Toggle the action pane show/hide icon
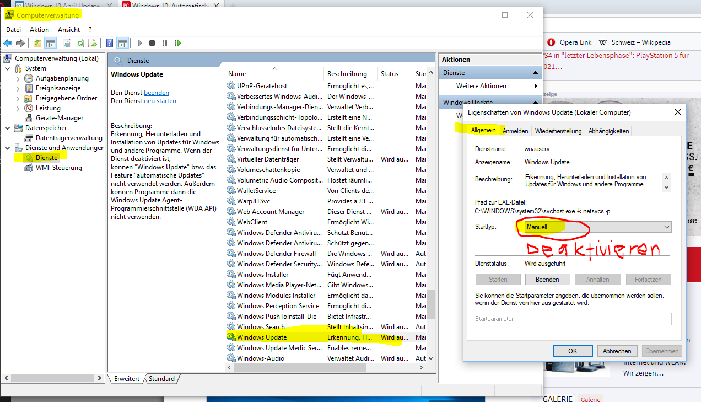 pyautogui.click(x=122, y=43)
